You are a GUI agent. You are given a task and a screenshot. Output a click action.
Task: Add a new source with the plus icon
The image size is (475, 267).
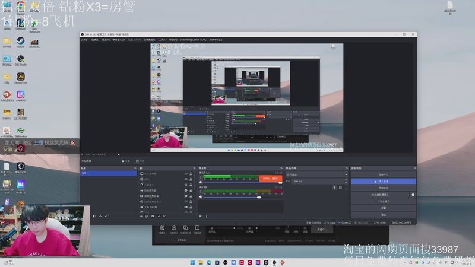(141, 216)
